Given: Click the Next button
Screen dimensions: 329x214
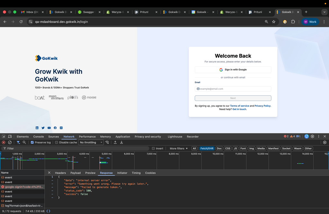Looking at the screenshot, I should click(233, 98).
